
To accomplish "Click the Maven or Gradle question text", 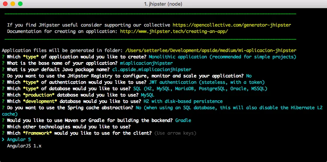I will (x=90, y=120).
